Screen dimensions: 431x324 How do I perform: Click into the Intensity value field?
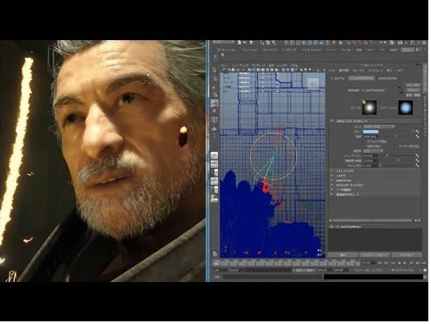(370, 137)
